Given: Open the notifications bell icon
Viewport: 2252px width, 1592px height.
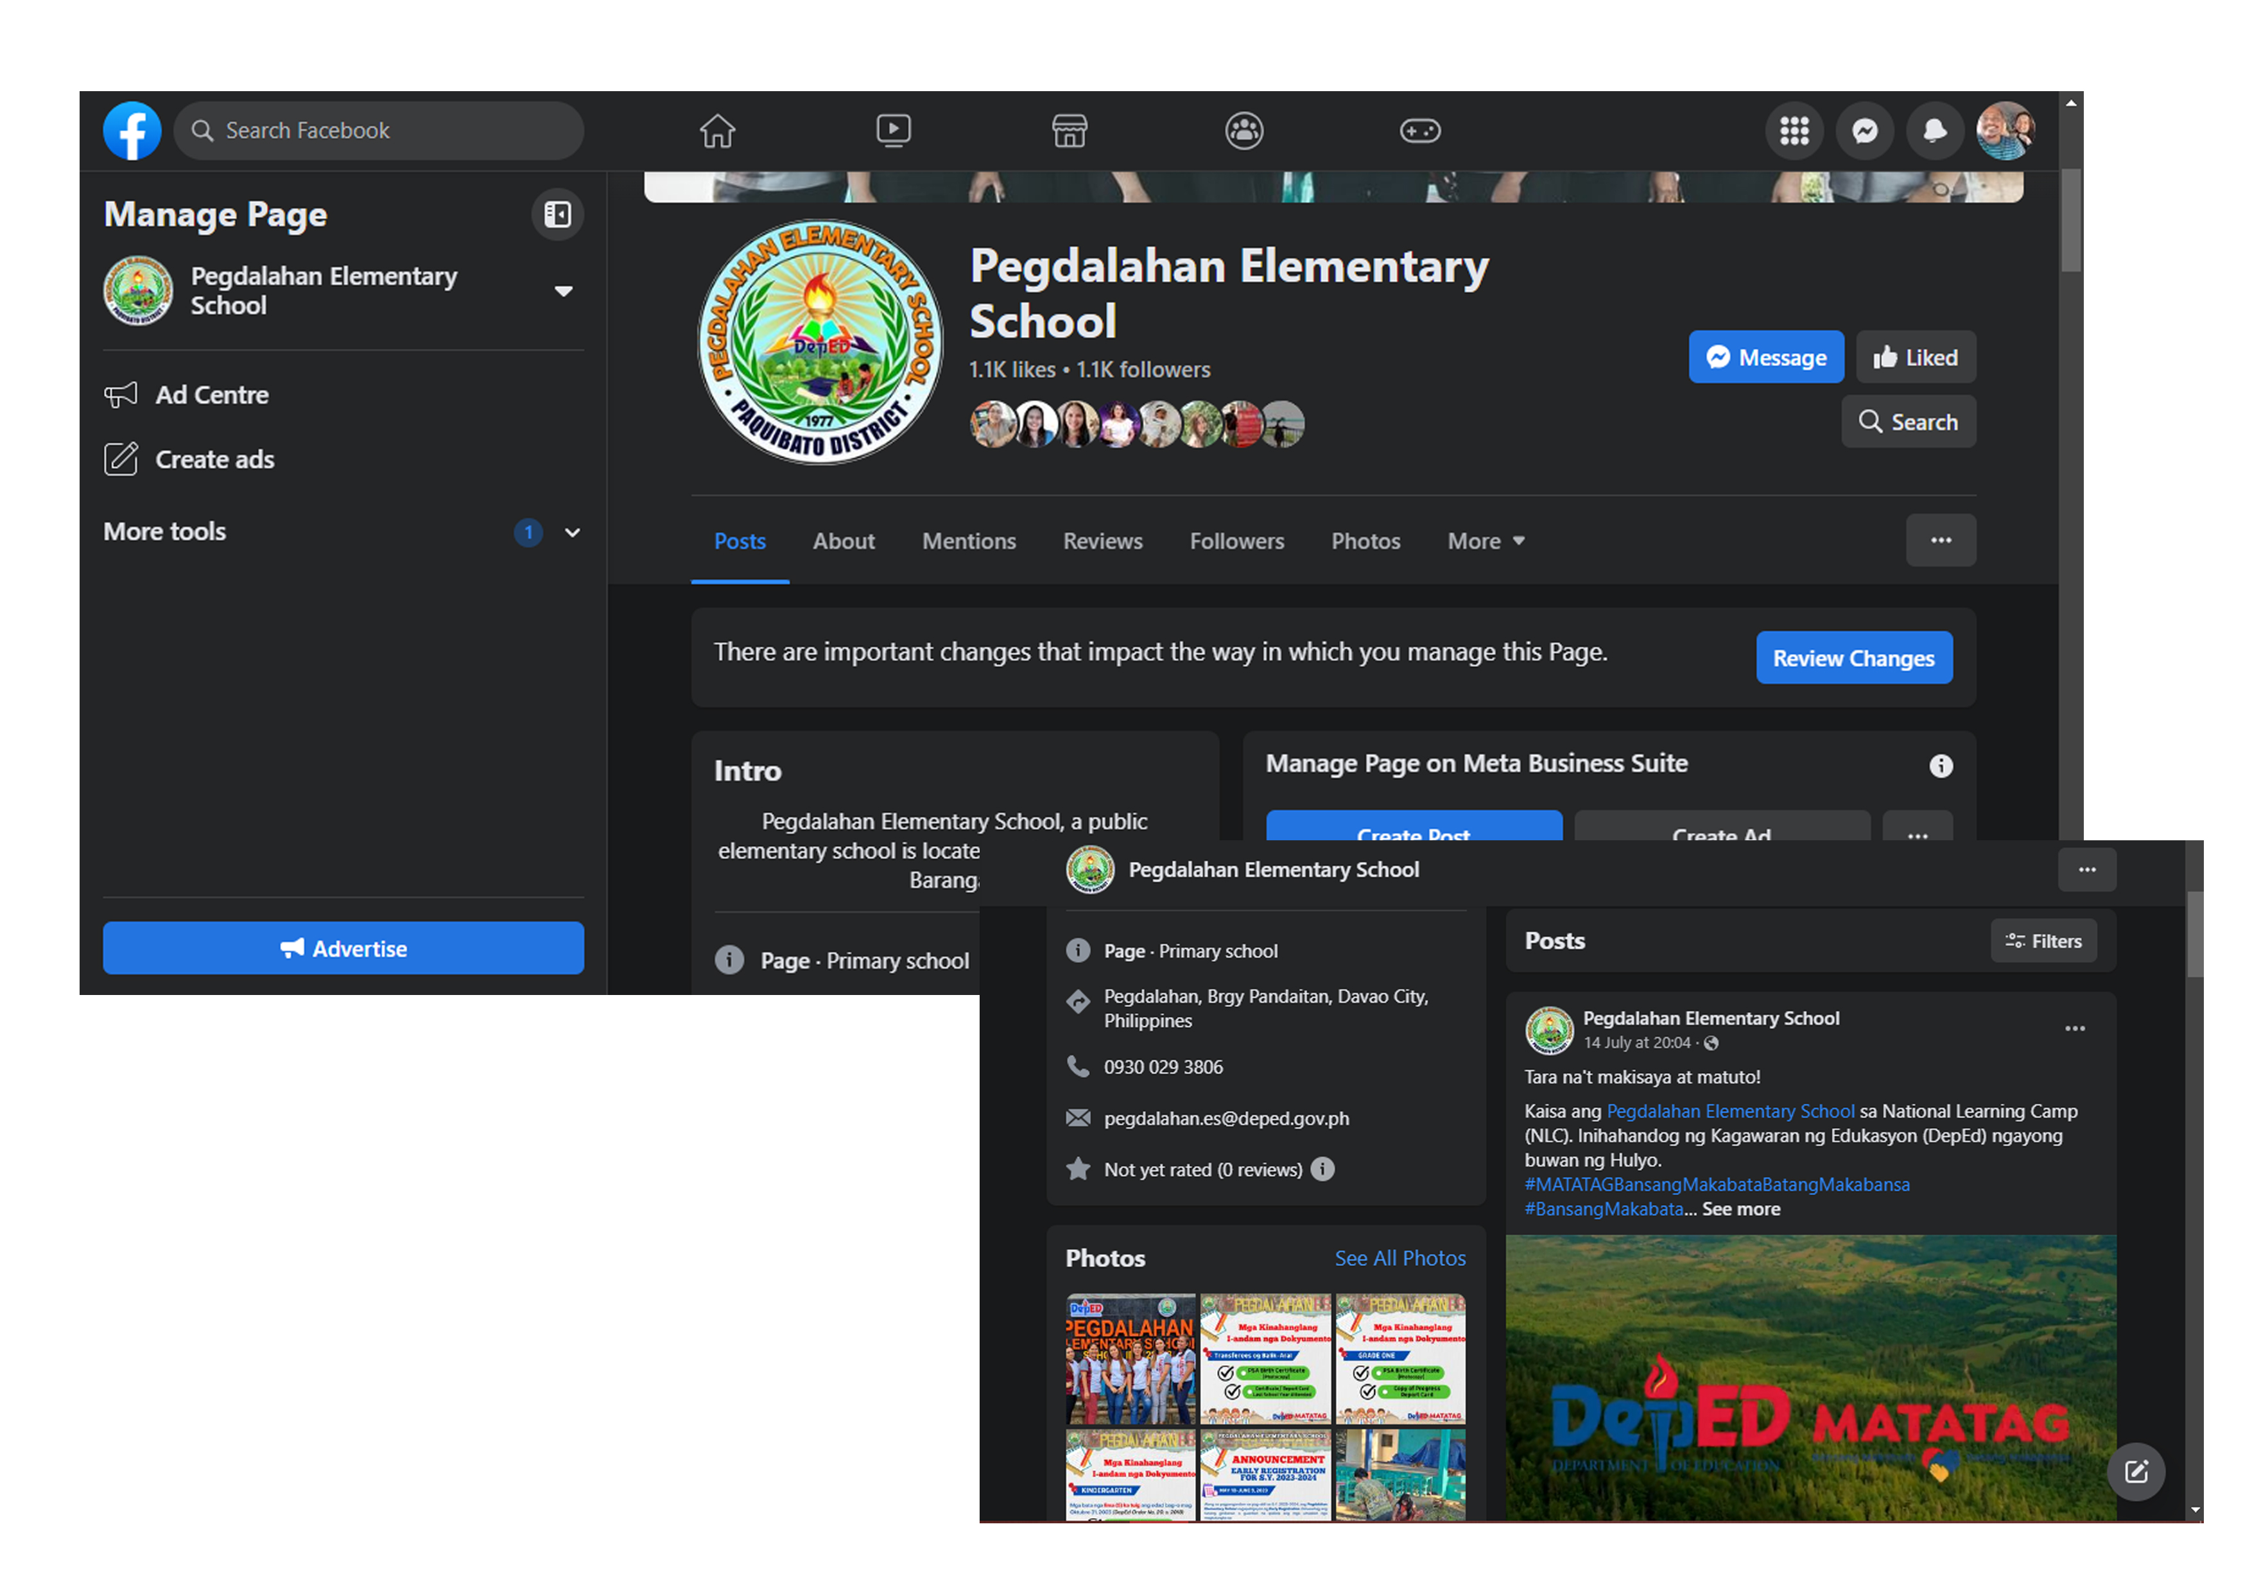Looking at the screenshot, I should click(1934, 130).
